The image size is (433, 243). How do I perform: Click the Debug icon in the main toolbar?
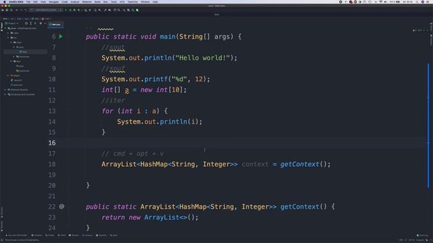click(70, 10)
